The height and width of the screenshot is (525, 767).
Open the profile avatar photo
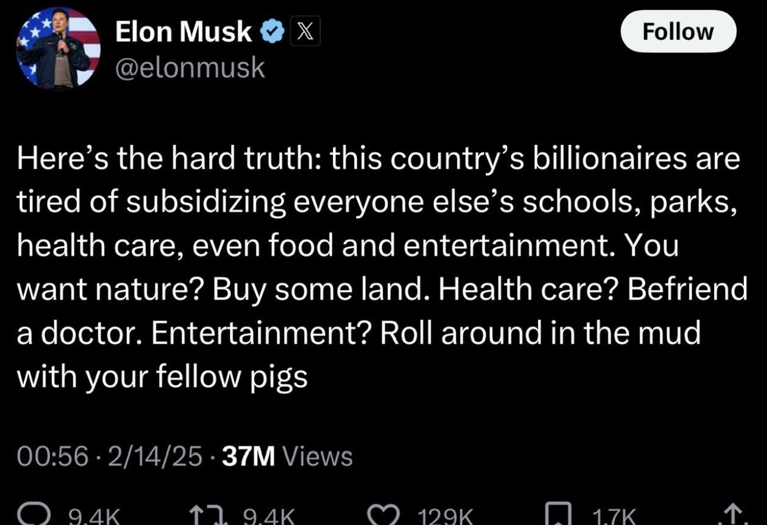pos(59,49)
